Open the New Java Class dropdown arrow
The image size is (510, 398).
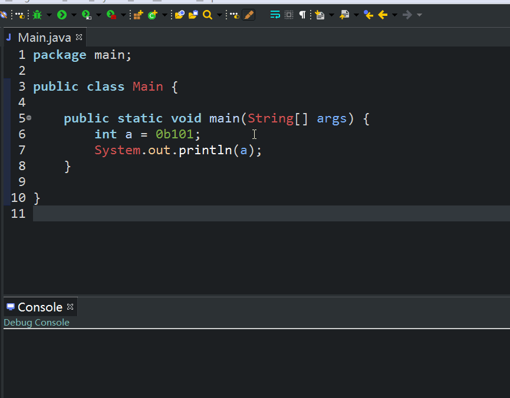(164, 15)
